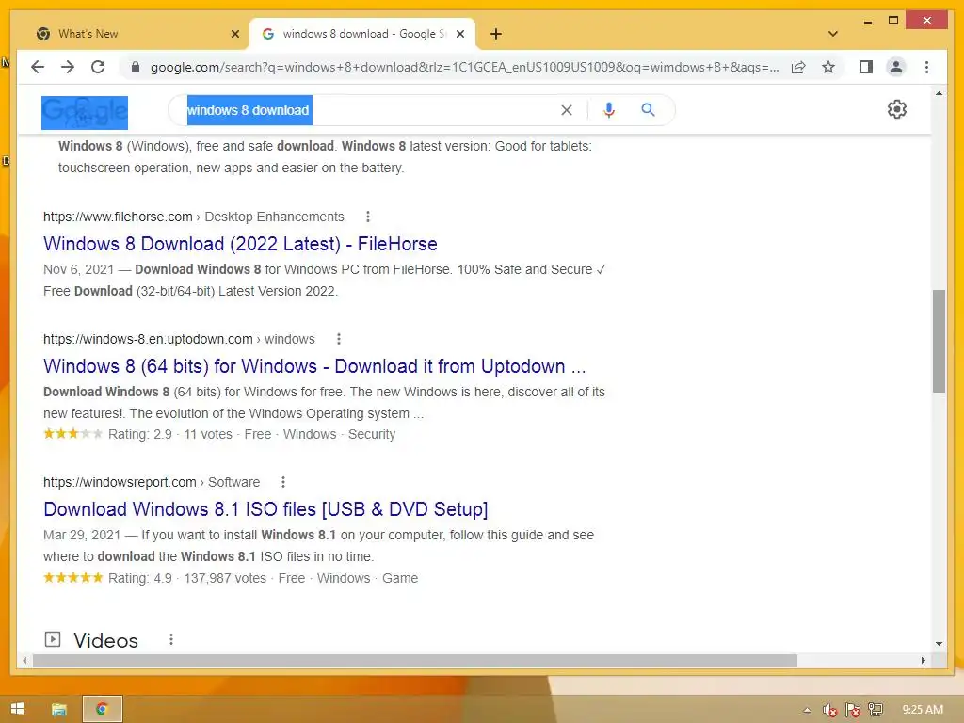The height and width of the screenshot is (723, 964).
Task: Open File Explorer from taskbar
Action: 59,710
